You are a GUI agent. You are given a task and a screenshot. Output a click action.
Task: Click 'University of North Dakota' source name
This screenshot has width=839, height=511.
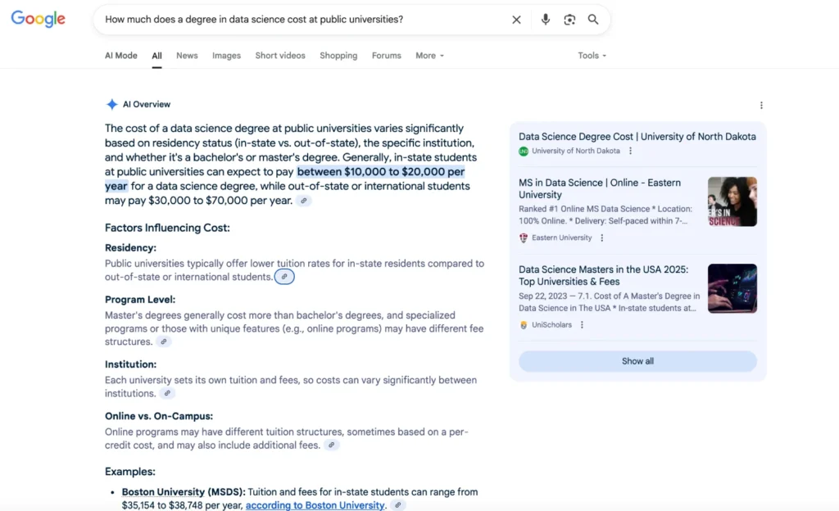576,151
